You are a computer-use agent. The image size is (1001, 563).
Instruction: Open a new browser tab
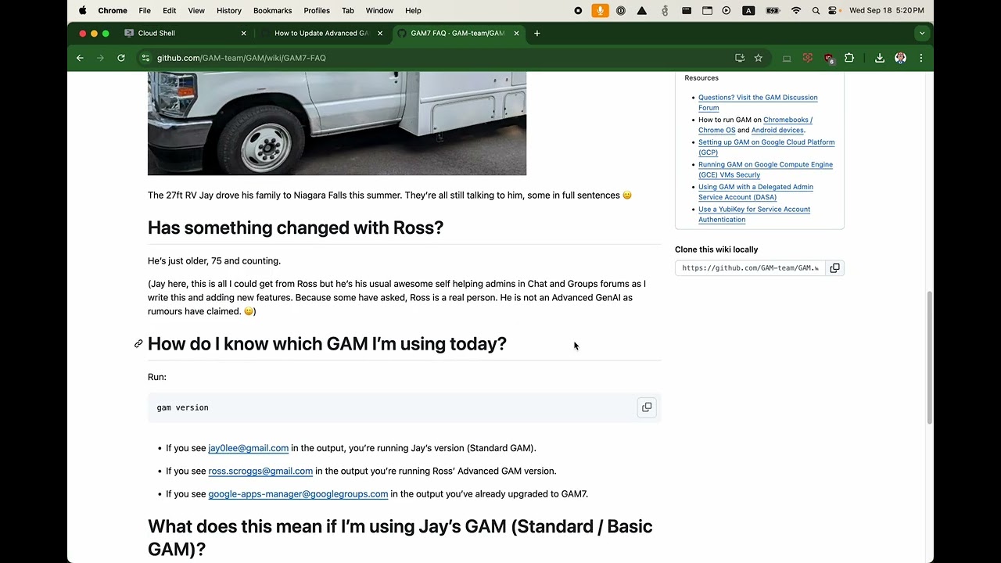[x=537, y=34]
